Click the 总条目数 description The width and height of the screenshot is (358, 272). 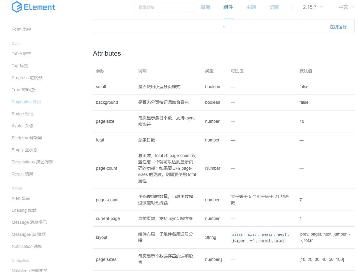147,140
